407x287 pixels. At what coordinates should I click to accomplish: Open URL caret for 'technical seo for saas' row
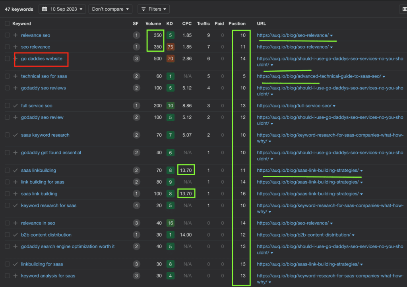pos(384,77)
